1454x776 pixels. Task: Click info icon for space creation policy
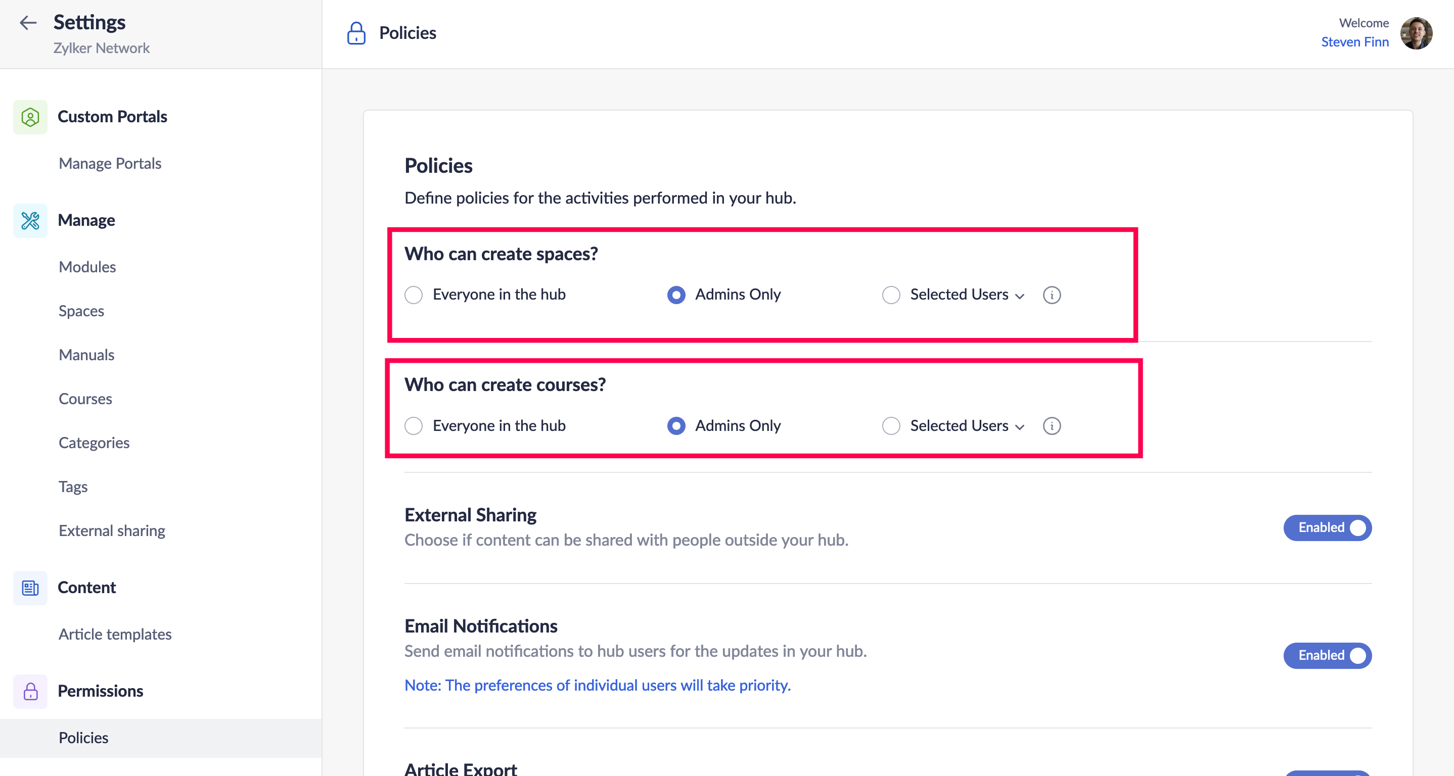pos(1052,295)
